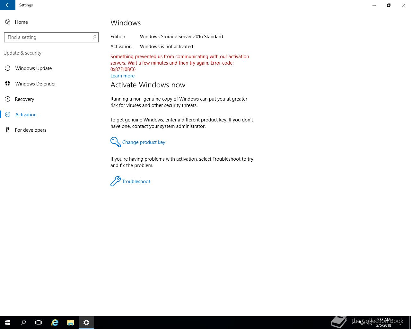Viewport: 411px width, 329px height.
Task: Click the Windows is not activated status
Action: click(x=166, y=47)
